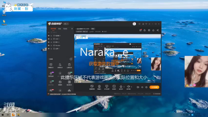The image size is (208, 117).
Task: Open the notification bell icon
Action: (153, 30)
